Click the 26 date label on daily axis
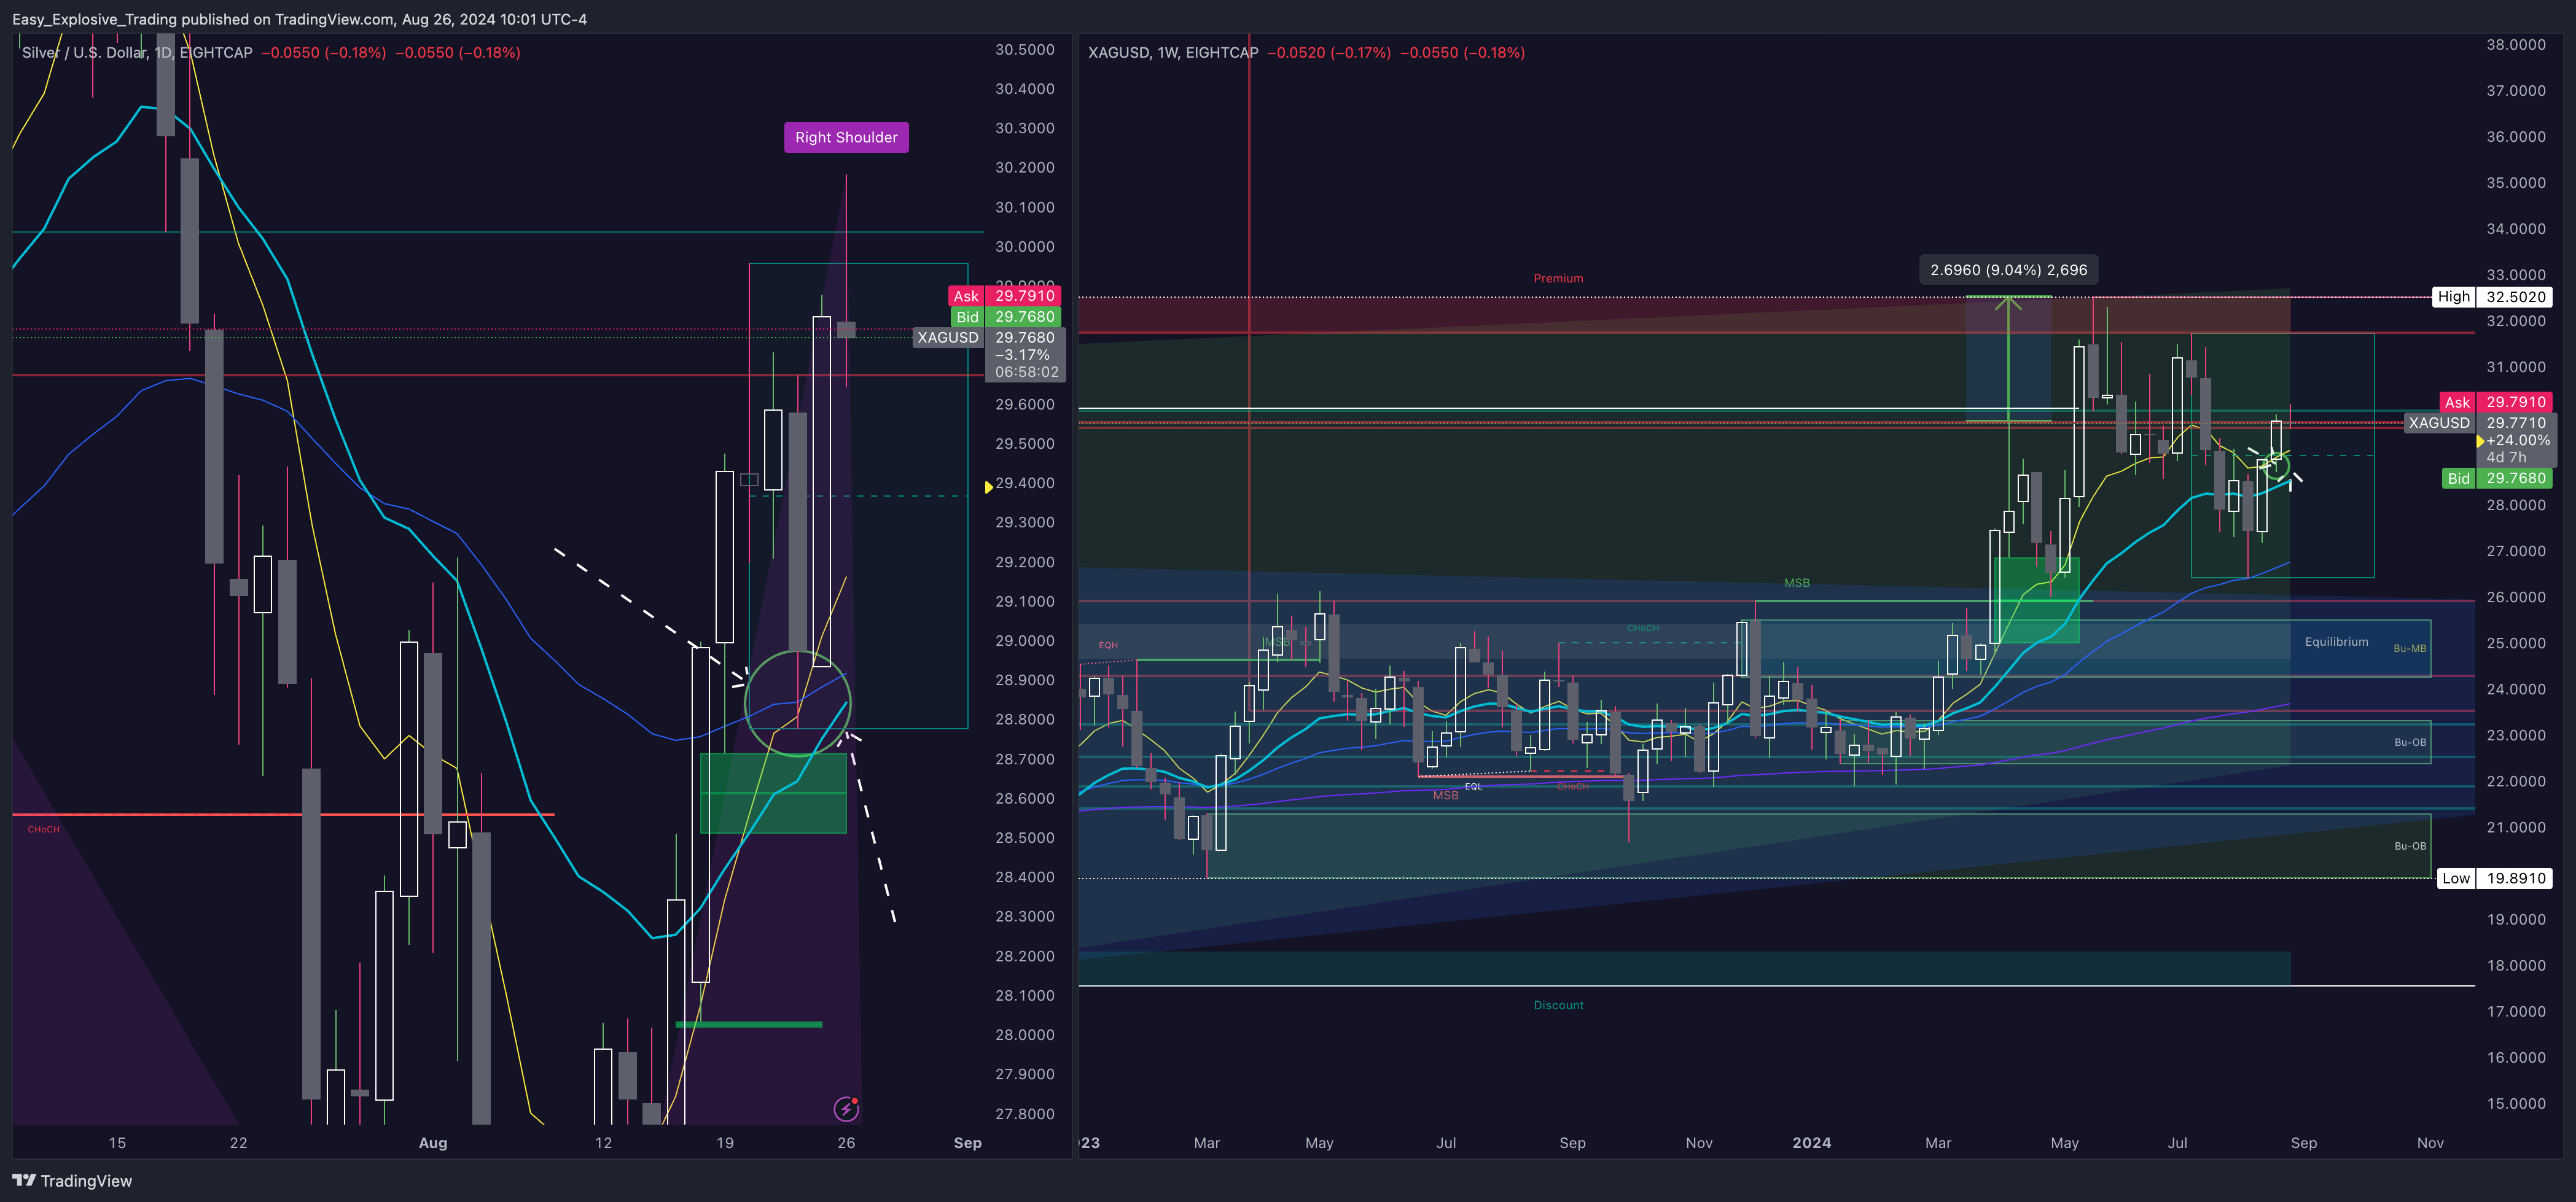This screenshot has height=1202, width=2576. [846, 1143]
